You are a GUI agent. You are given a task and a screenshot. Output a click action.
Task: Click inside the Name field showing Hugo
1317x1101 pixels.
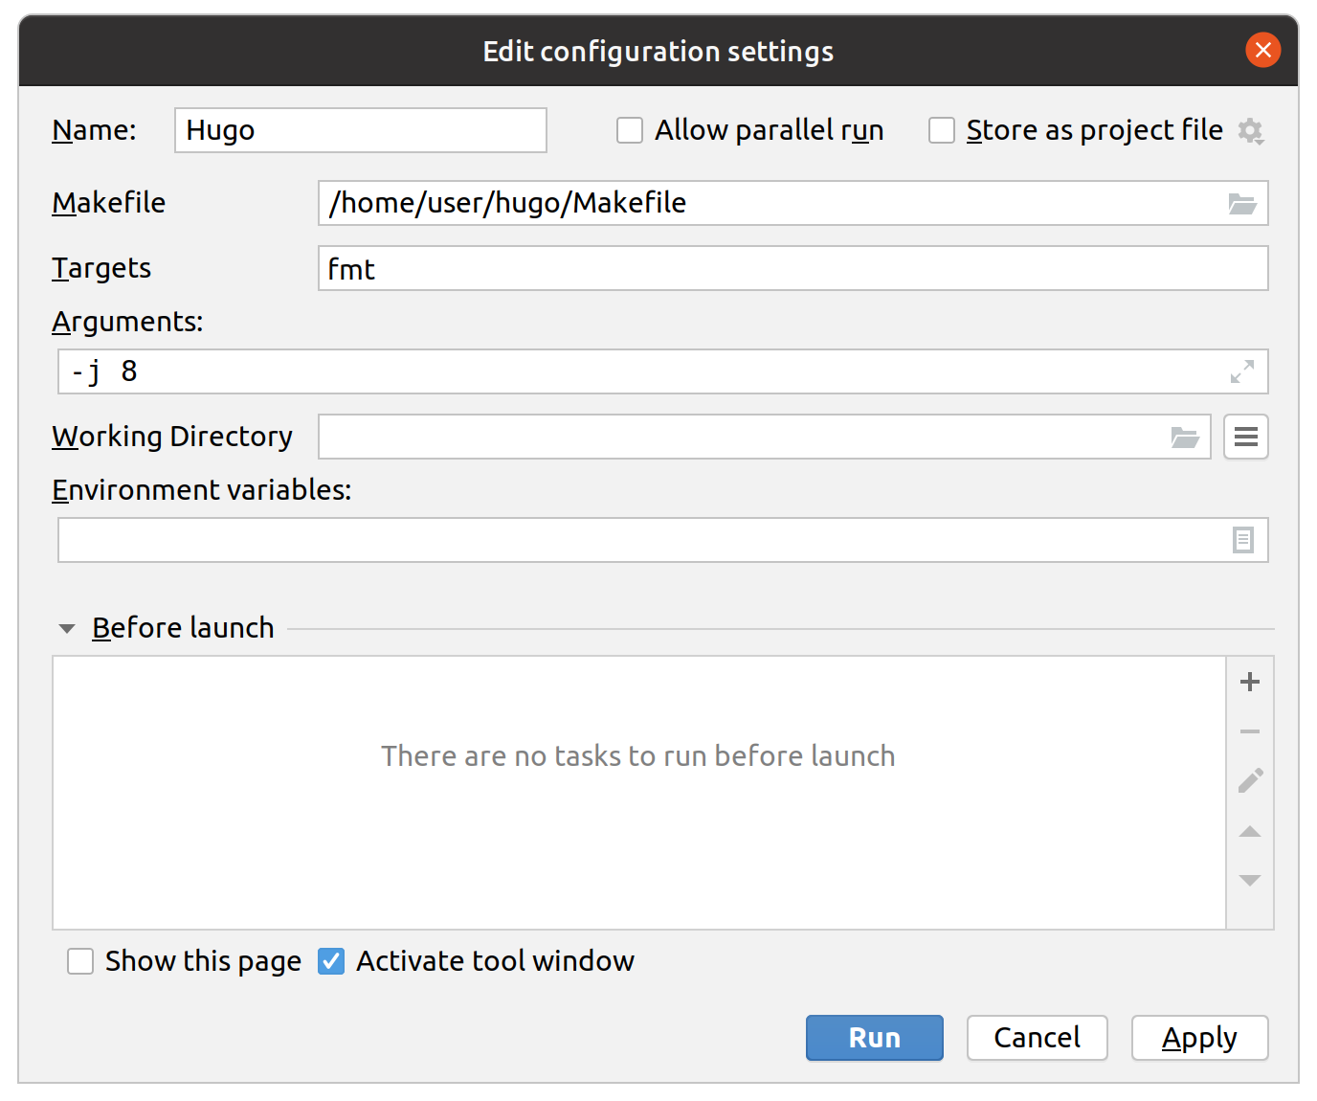359,130
